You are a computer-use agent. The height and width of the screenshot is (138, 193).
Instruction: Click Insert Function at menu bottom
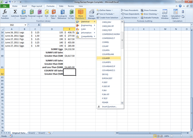pyautogui.click(x=109, y=106)
